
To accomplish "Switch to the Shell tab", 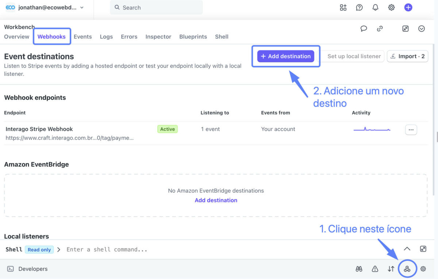I will (x=222, y=36).
